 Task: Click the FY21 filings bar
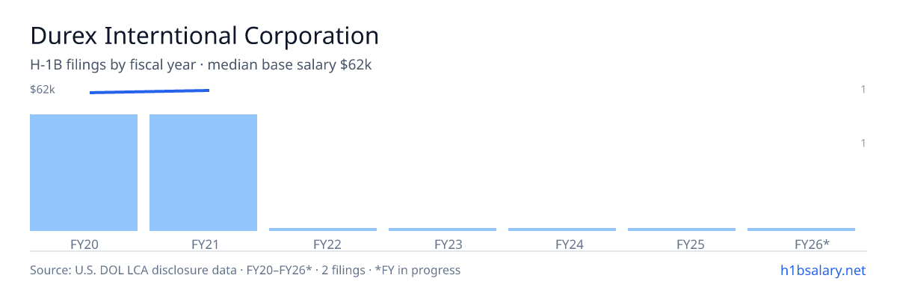coord(203,173)
